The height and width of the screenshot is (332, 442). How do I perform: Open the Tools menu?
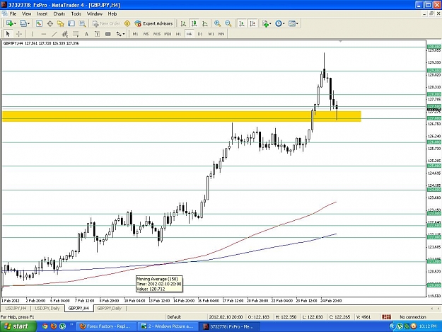tap(76, 14)
